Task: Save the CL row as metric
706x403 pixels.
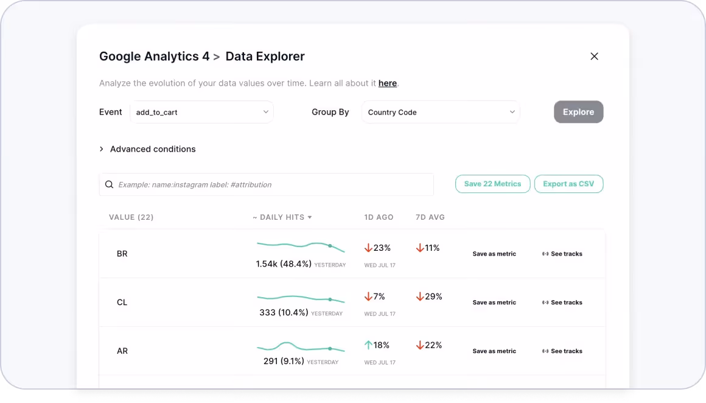Action: point(494,303)
